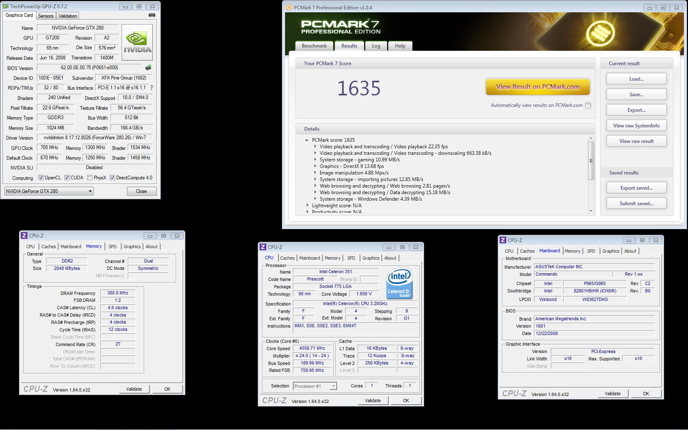Click the Windows Defender 4.39 MB/s entry

tap(371, 199)
